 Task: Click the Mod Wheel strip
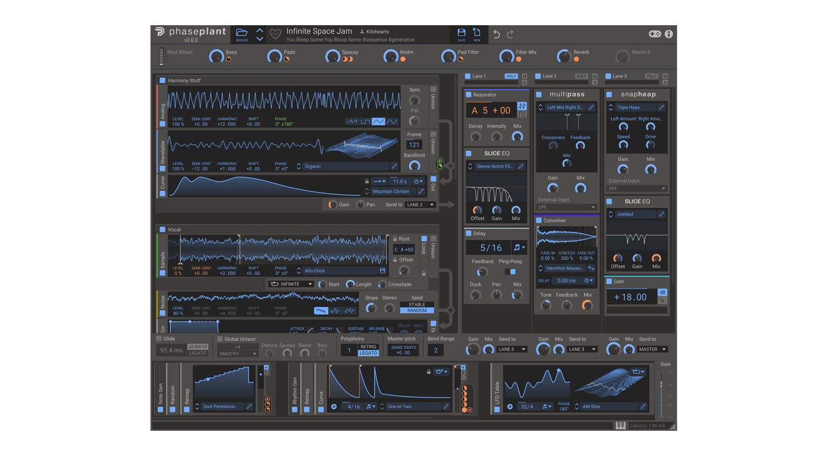tap(161, 56)
